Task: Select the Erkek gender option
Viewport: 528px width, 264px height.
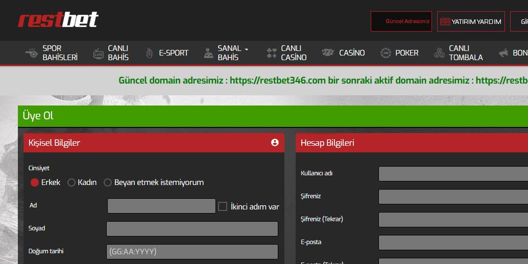Action: coord(35,182)
